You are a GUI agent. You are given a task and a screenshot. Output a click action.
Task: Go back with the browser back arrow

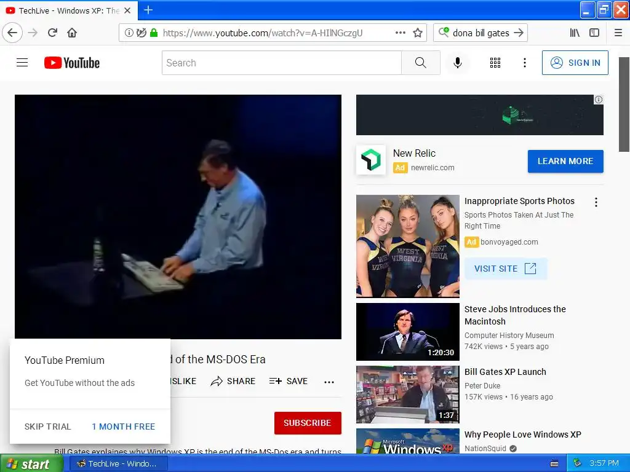[x=12, y=33]
